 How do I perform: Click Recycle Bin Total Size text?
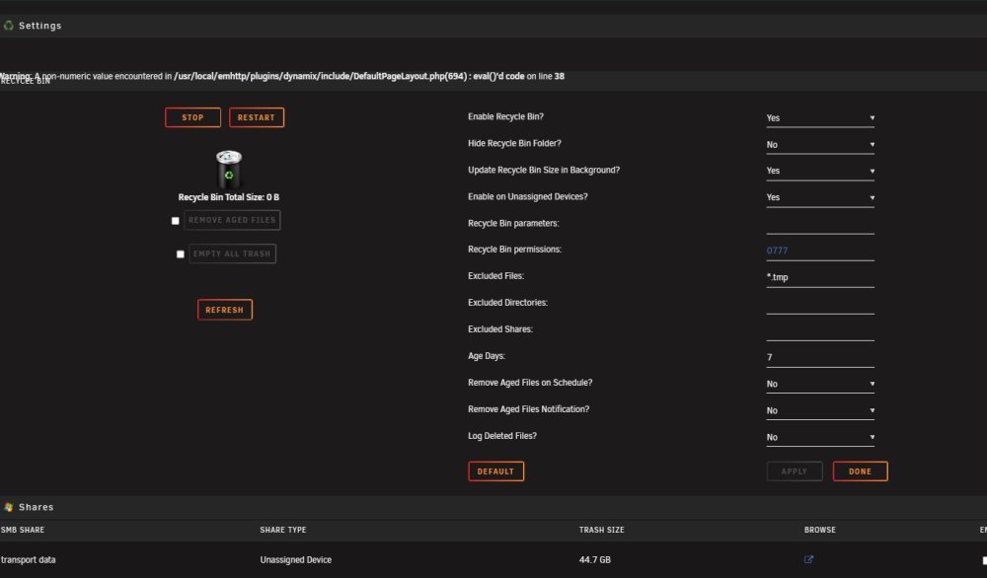click(x=229, y=197)
